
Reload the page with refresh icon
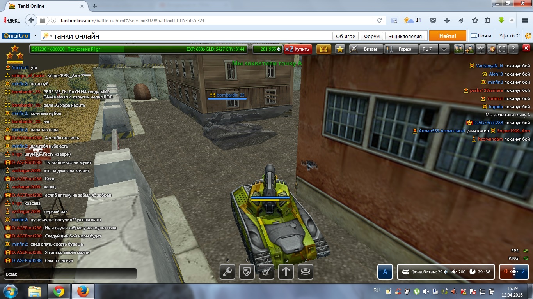pos(379,20)
